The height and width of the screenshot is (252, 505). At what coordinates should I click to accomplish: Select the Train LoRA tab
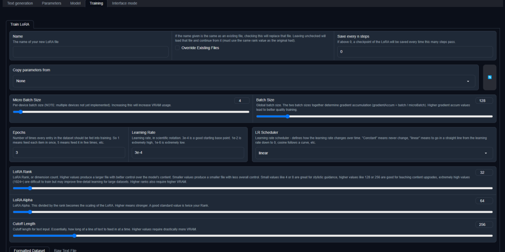[20, 24]
